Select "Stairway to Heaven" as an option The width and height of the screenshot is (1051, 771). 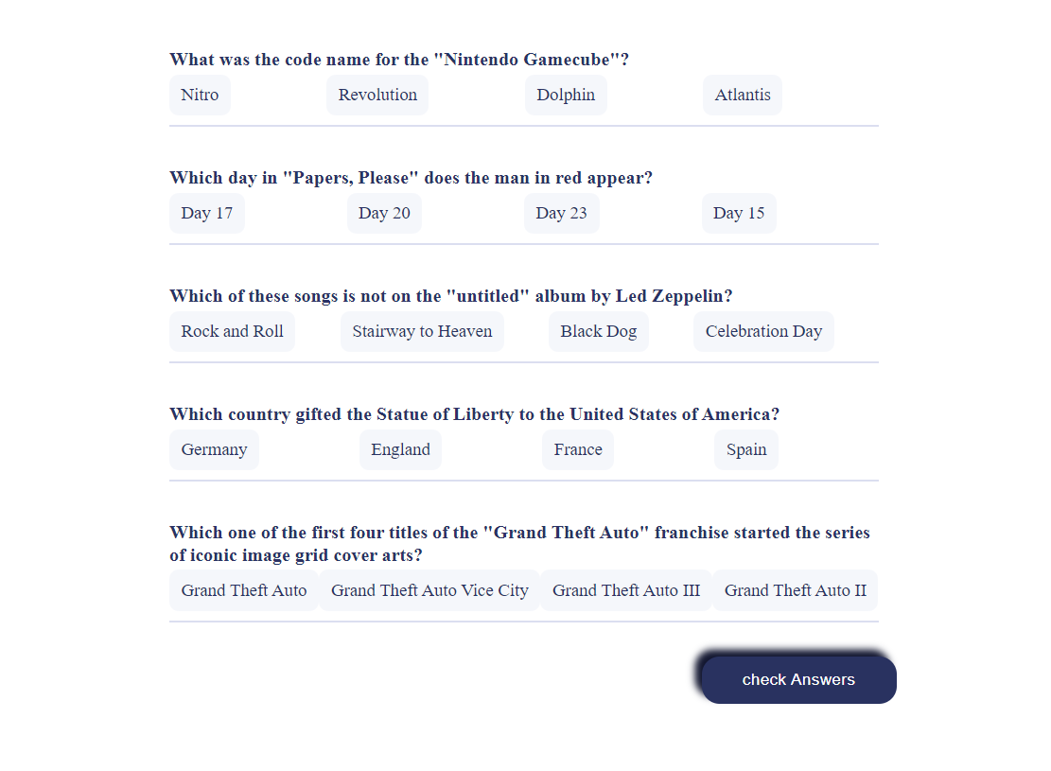point(422,331)
